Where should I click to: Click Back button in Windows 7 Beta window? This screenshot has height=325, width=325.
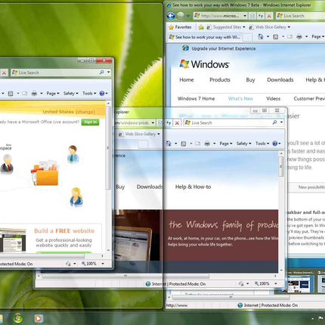[171, 16]
